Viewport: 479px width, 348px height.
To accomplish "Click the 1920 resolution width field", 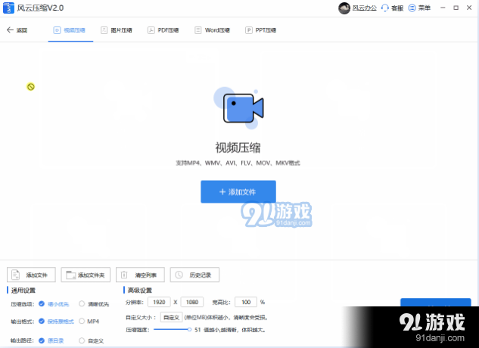I will tap(163, 302).
